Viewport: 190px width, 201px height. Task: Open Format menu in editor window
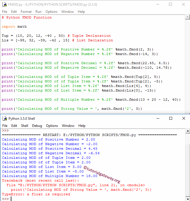26,12
